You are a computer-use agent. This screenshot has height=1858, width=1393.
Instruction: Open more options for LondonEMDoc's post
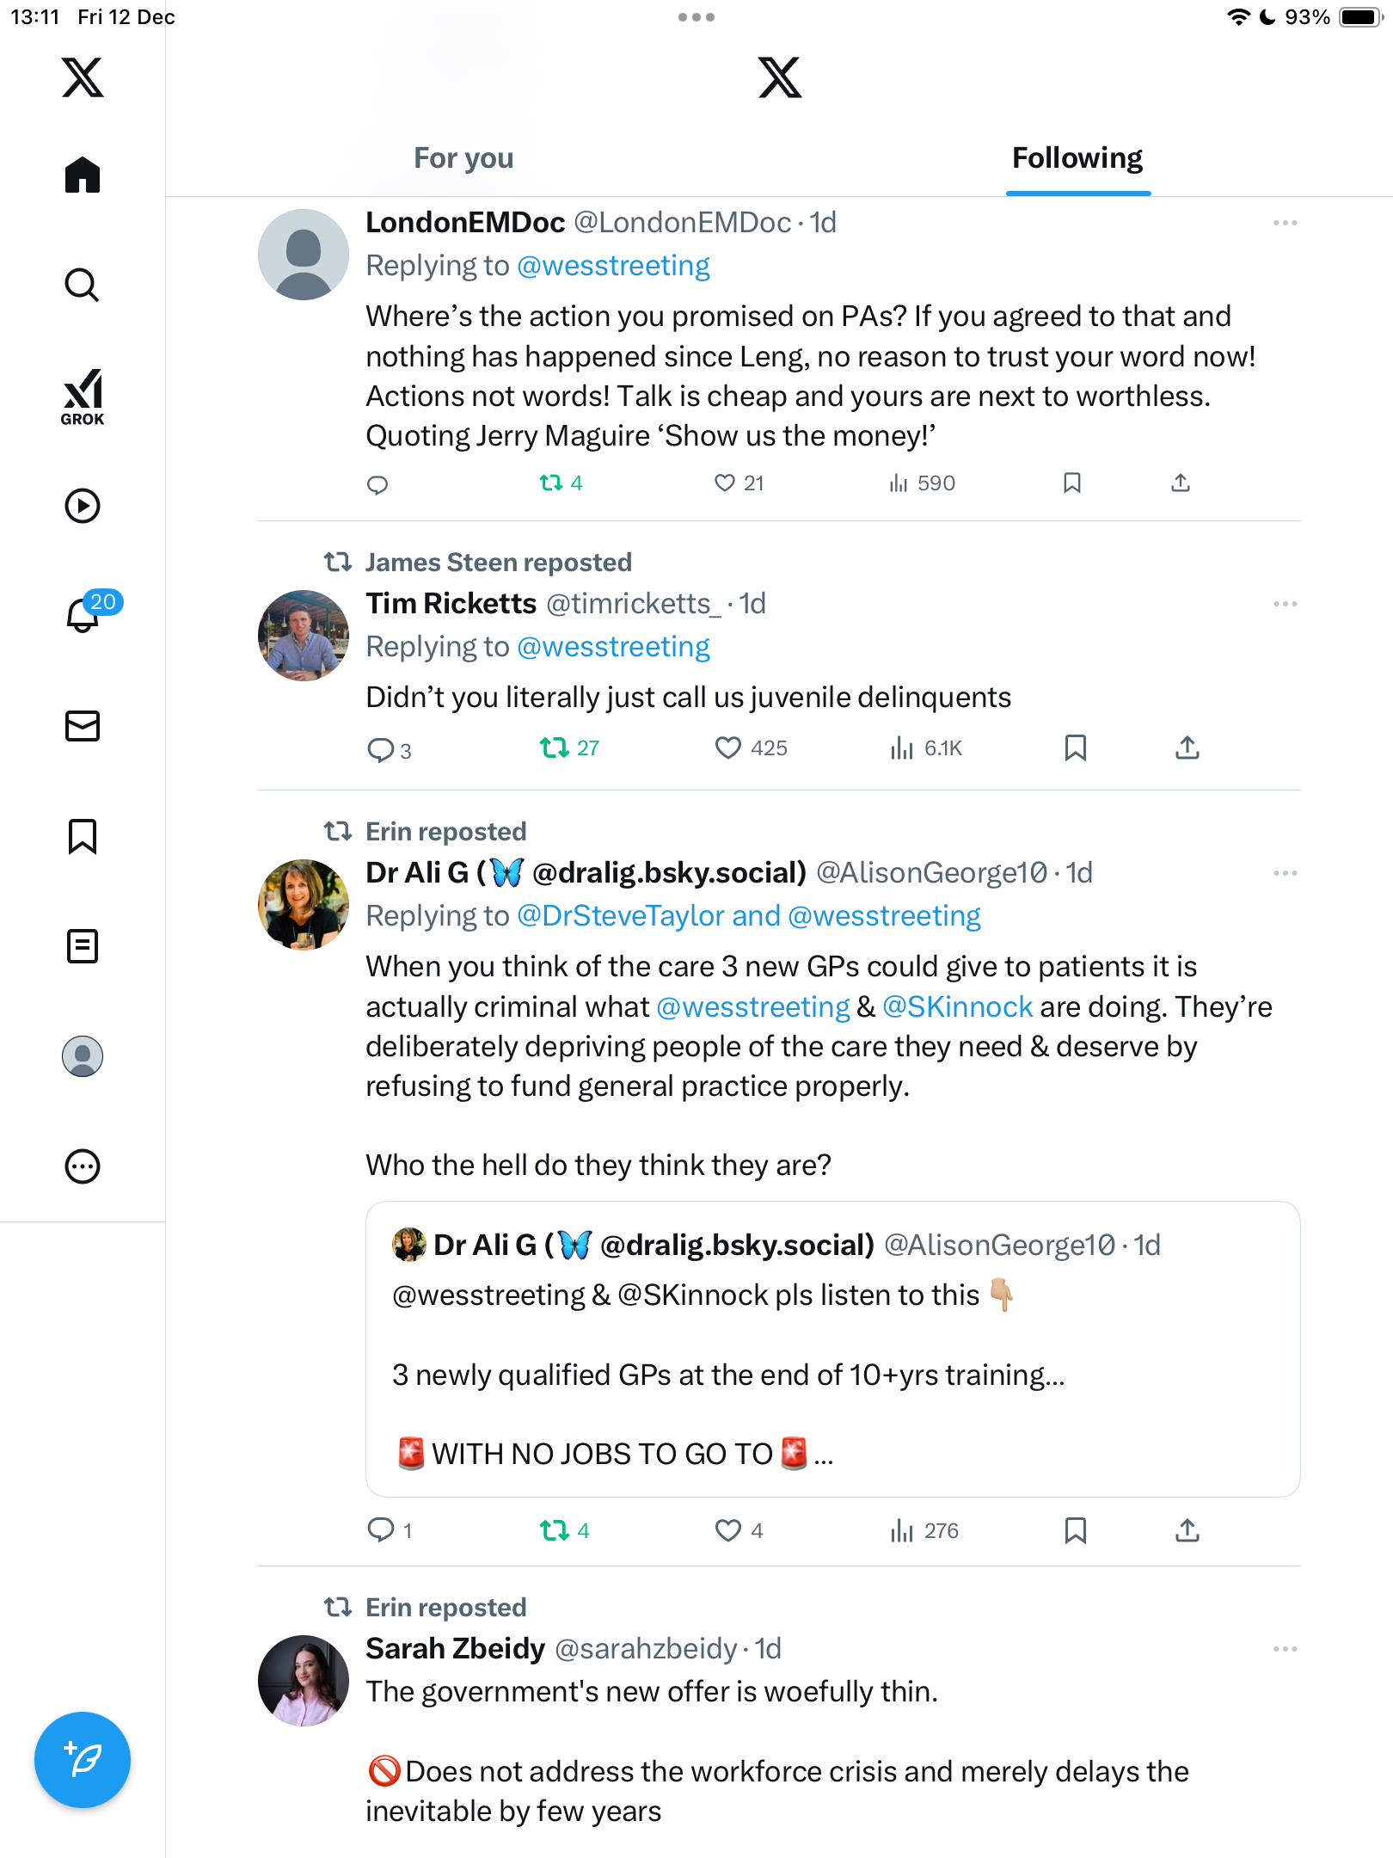coord(1285,224)
